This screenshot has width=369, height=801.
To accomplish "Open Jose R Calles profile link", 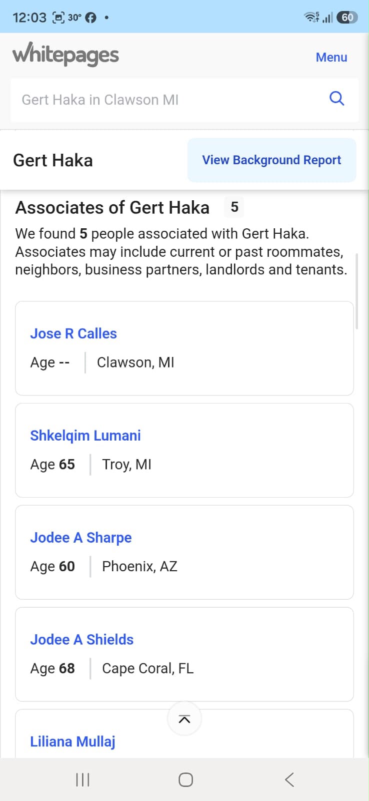I will (73, 333).
